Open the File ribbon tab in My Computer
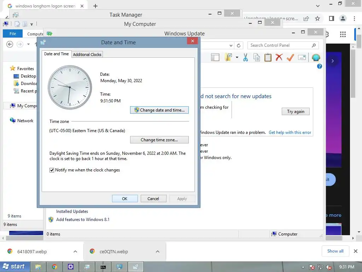The image size is (362, 272). click(13, 34)
